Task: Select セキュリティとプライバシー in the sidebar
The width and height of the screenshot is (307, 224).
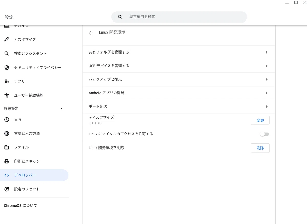Action: [x=34, y=68]
